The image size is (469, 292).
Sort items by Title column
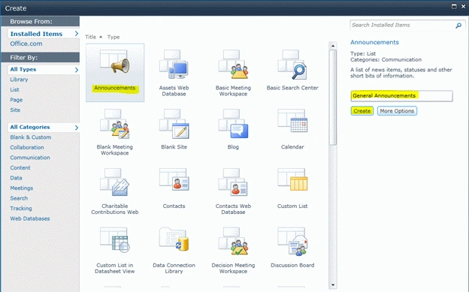91,37
